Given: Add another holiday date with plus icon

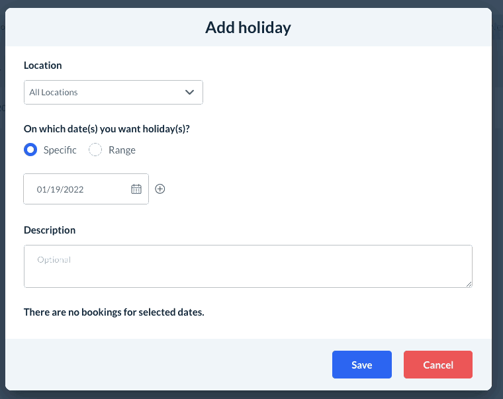Looking at the screenshot, I should coord(160,189).
